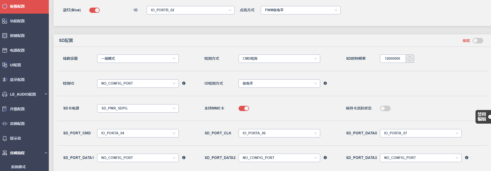The height and width of the screenshot is (171, 491).
Task: Enable the SD配置 使能 toggle
Action: click(478, 41)
